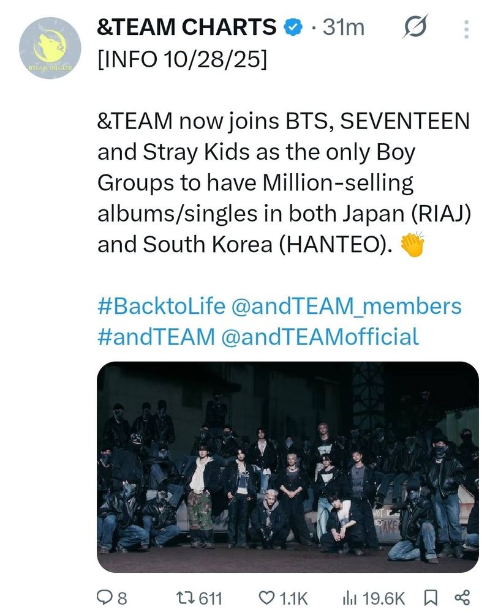Open the three-dot more options menu

point(467,27)
